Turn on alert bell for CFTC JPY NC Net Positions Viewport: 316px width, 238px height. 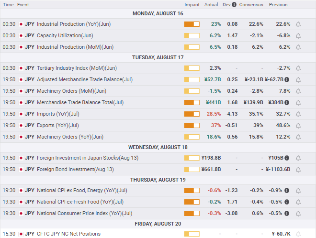tap(298, 234)
